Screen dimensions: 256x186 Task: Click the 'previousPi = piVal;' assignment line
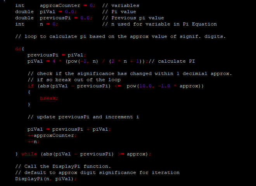pos(57,55)
